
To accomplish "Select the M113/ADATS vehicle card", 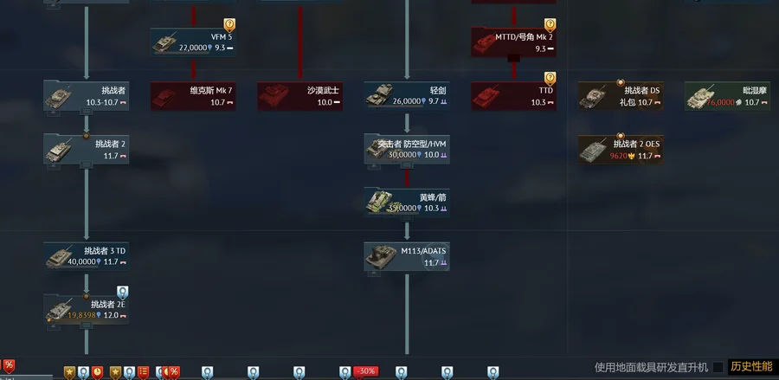I will click(x=407, y=256).
